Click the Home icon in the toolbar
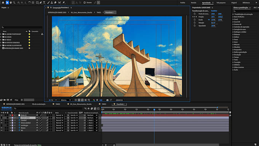Image resolution: width=259 pixels, height=146 pixels. click(3, 3)
